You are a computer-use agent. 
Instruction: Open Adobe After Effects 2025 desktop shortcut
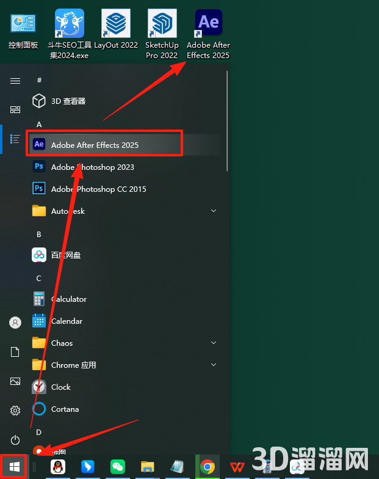(x=209, y=34)
